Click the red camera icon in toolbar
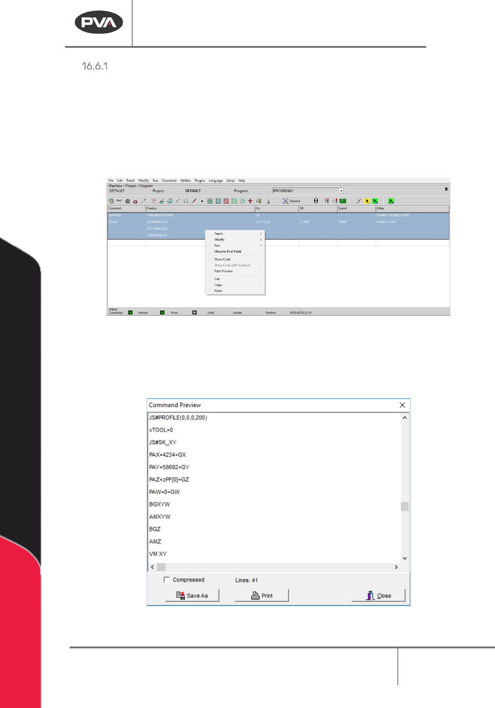Image resolution: width=495 pixels, height=708 pixels. (135, 201)
